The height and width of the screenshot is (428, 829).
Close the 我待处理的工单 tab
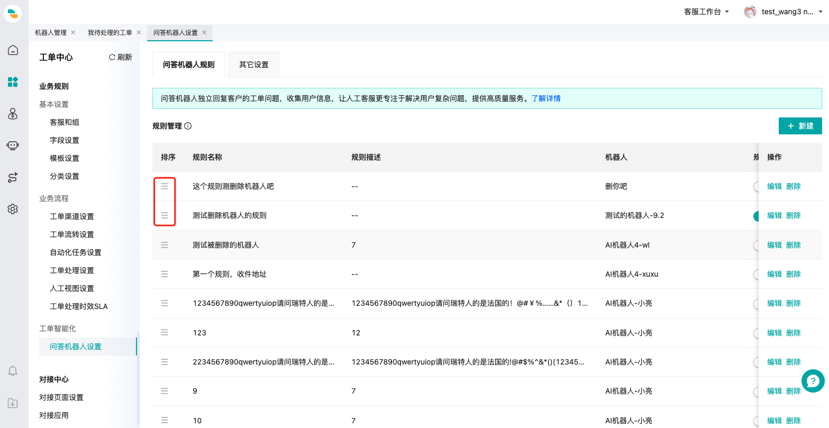point(139,32)
